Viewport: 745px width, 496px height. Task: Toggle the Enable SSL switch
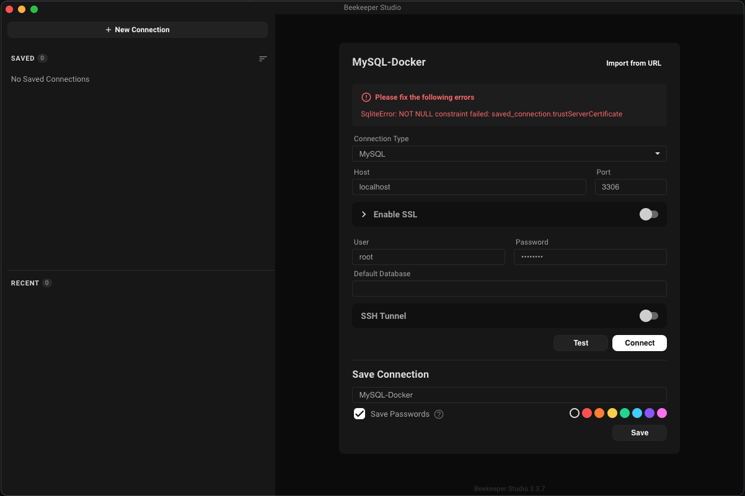649,214
